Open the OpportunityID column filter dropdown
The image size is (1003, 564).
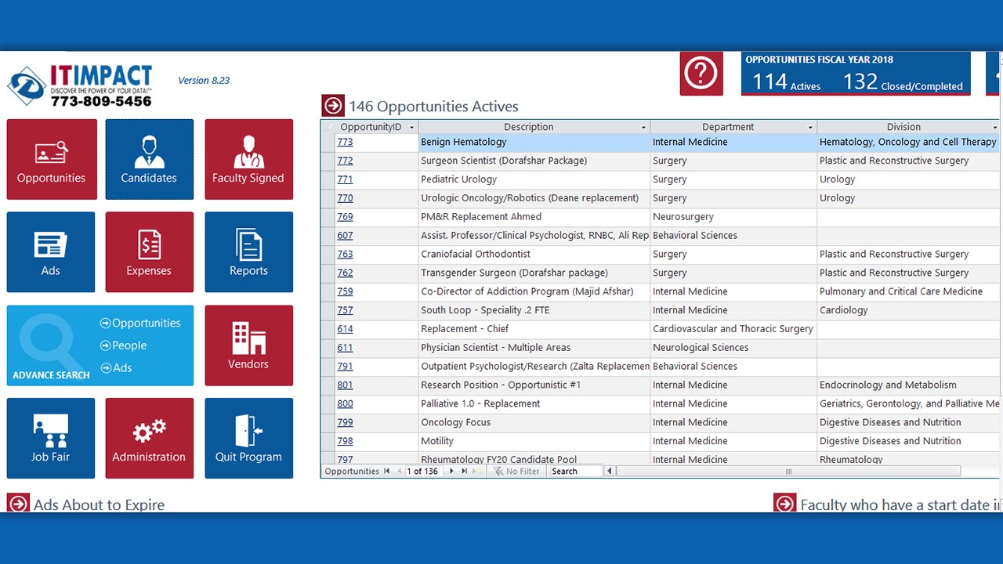(411, 128)
